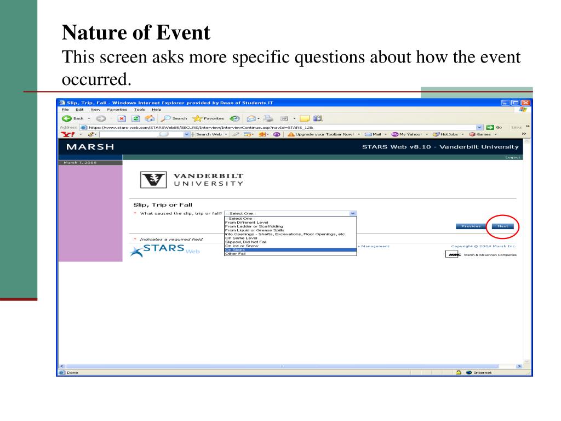Screen dimensions: 561x421
Task: Click the Research toolbar icon
Action: coord(318,118)
